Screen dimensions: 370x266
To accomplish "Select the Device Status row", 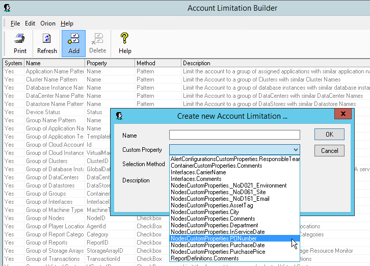I will click(x=57, y=112).
